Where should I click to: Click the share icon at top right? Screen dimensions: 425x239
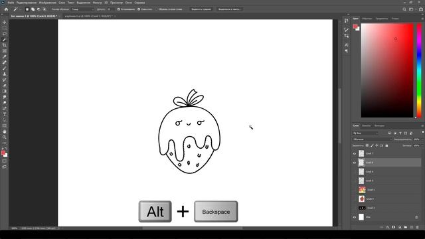pos(420,9)
